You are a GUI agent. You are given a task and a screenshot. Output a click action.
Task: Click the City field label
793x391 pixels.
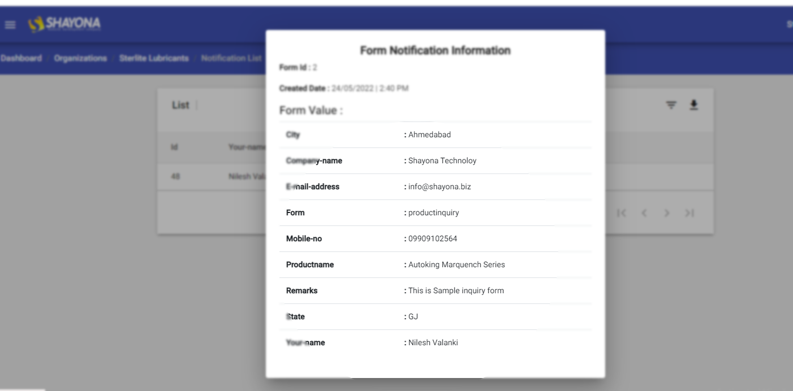click(293, 135)
